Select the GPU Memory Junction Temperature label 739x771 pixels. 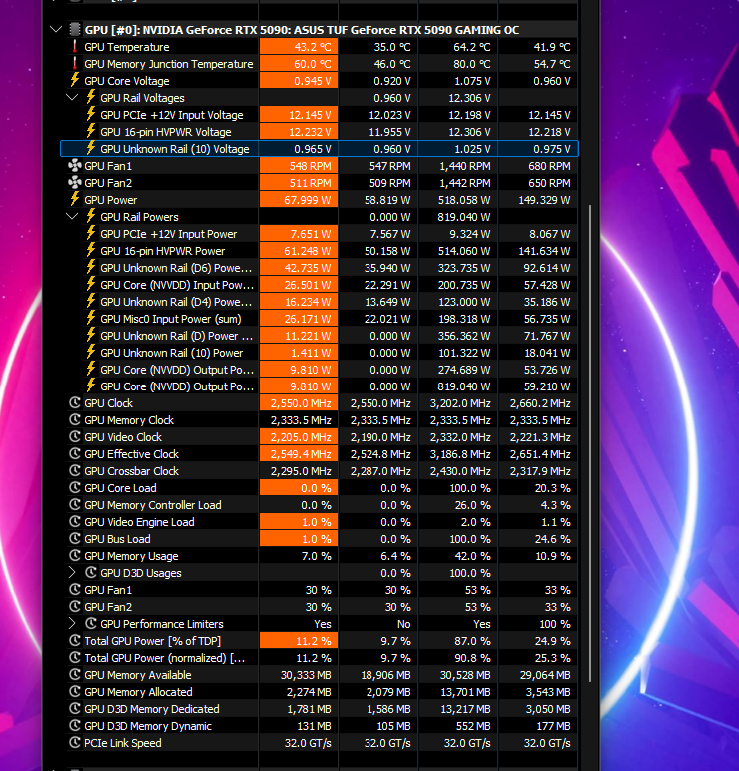[x=168, y=64]
